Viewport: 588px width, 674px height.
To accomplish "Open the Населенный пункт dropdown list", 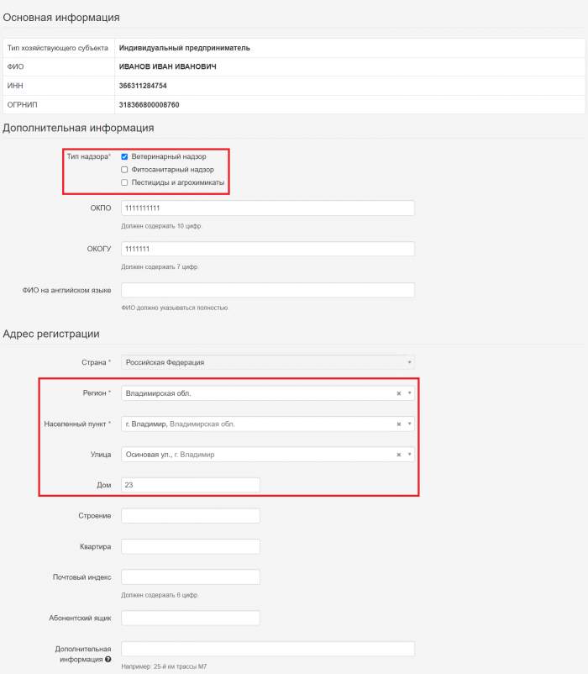I will pyautogui.click(x=409, y=424).
